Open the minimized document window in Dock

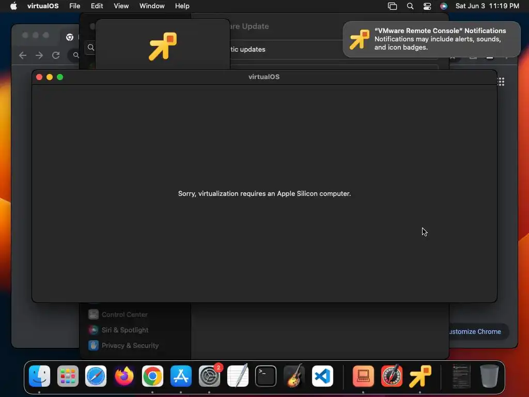(461, 376)
